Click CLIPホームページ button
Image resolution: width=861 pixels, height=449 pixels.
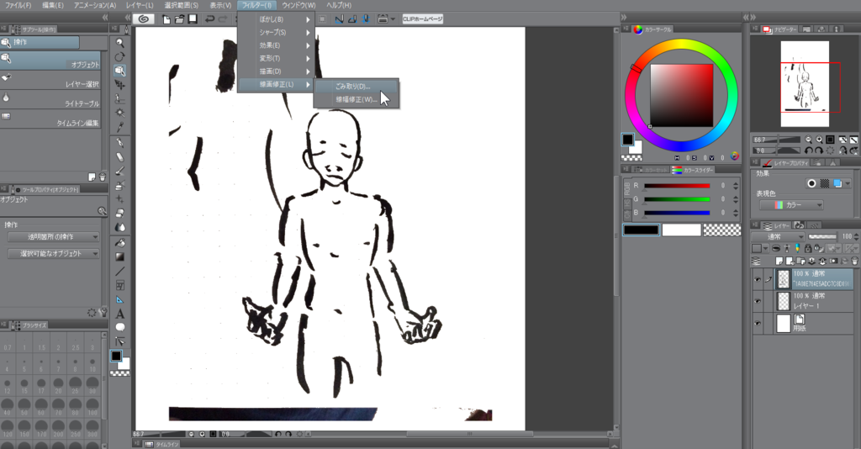coord(422,18)
